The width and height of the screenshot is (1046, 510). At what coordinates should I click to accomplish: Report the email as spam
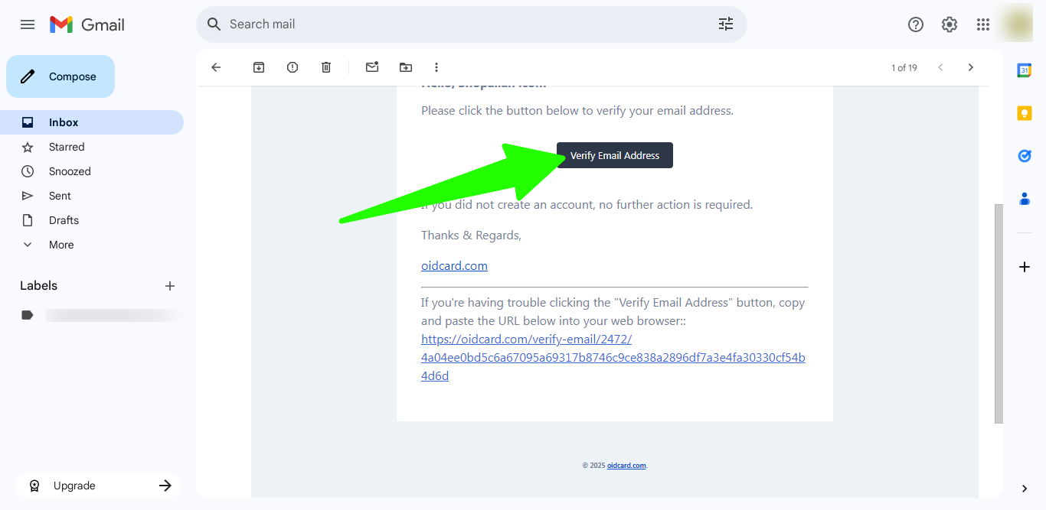point(292,67)
